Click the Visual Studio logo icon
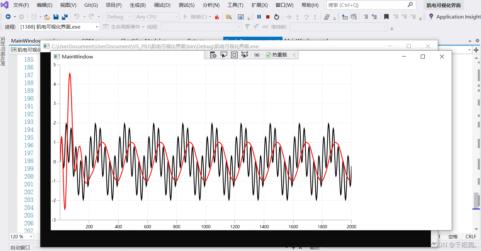The height and width of the screenshot is (251, 481). [5, 5]
